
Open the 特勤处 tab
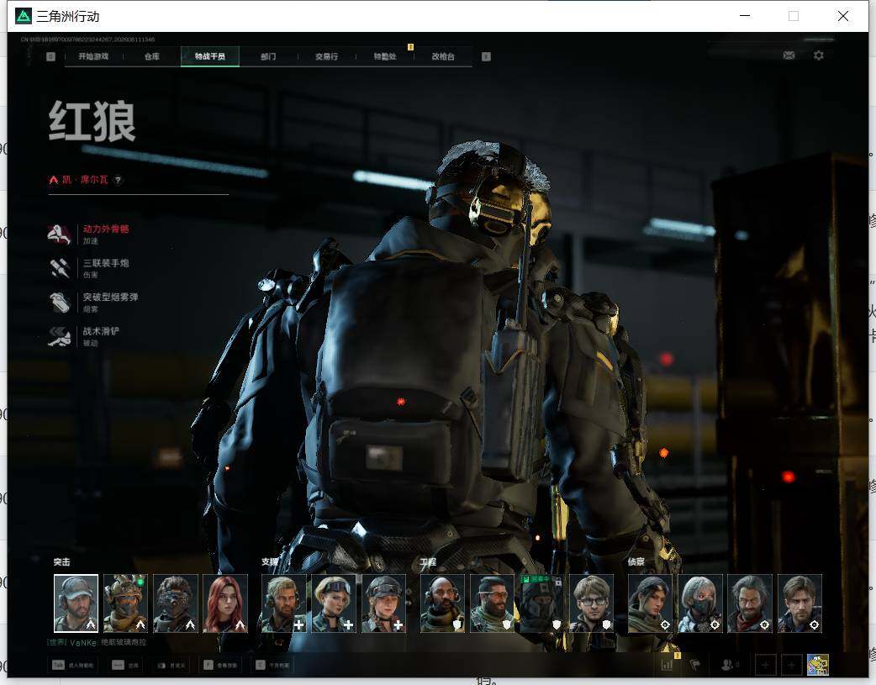point(385,56)
